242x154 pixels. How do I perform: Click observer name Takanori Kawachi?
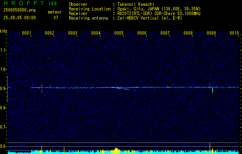pos(136,5)
